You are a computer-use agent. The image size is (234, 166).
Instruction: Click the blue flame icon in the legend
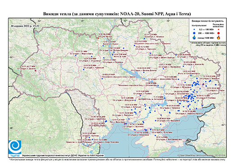[194, 37]
